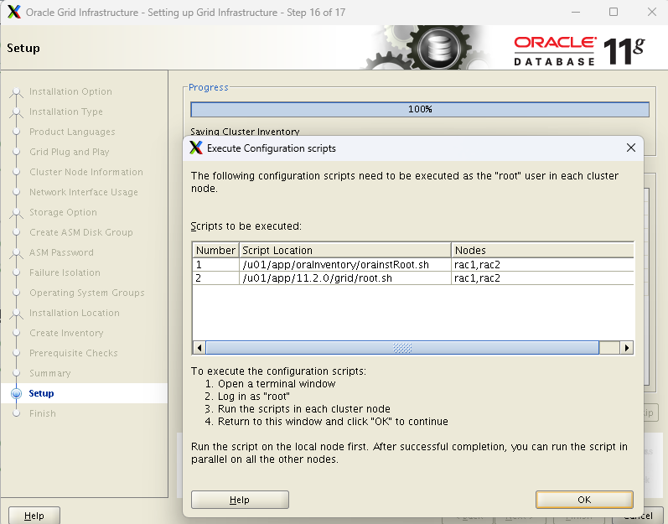Select the /u01/app/11.2.0/grid/root.sh cell
This screenshot has height=524, width=668.
345,278
